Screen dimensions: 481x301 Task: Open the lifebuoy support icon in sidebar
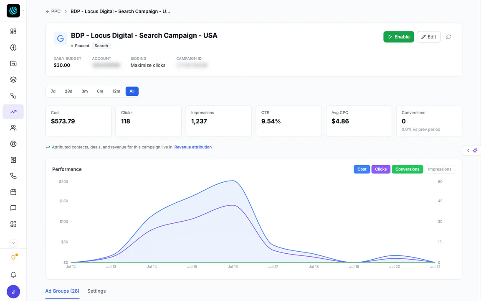[13, 144]
